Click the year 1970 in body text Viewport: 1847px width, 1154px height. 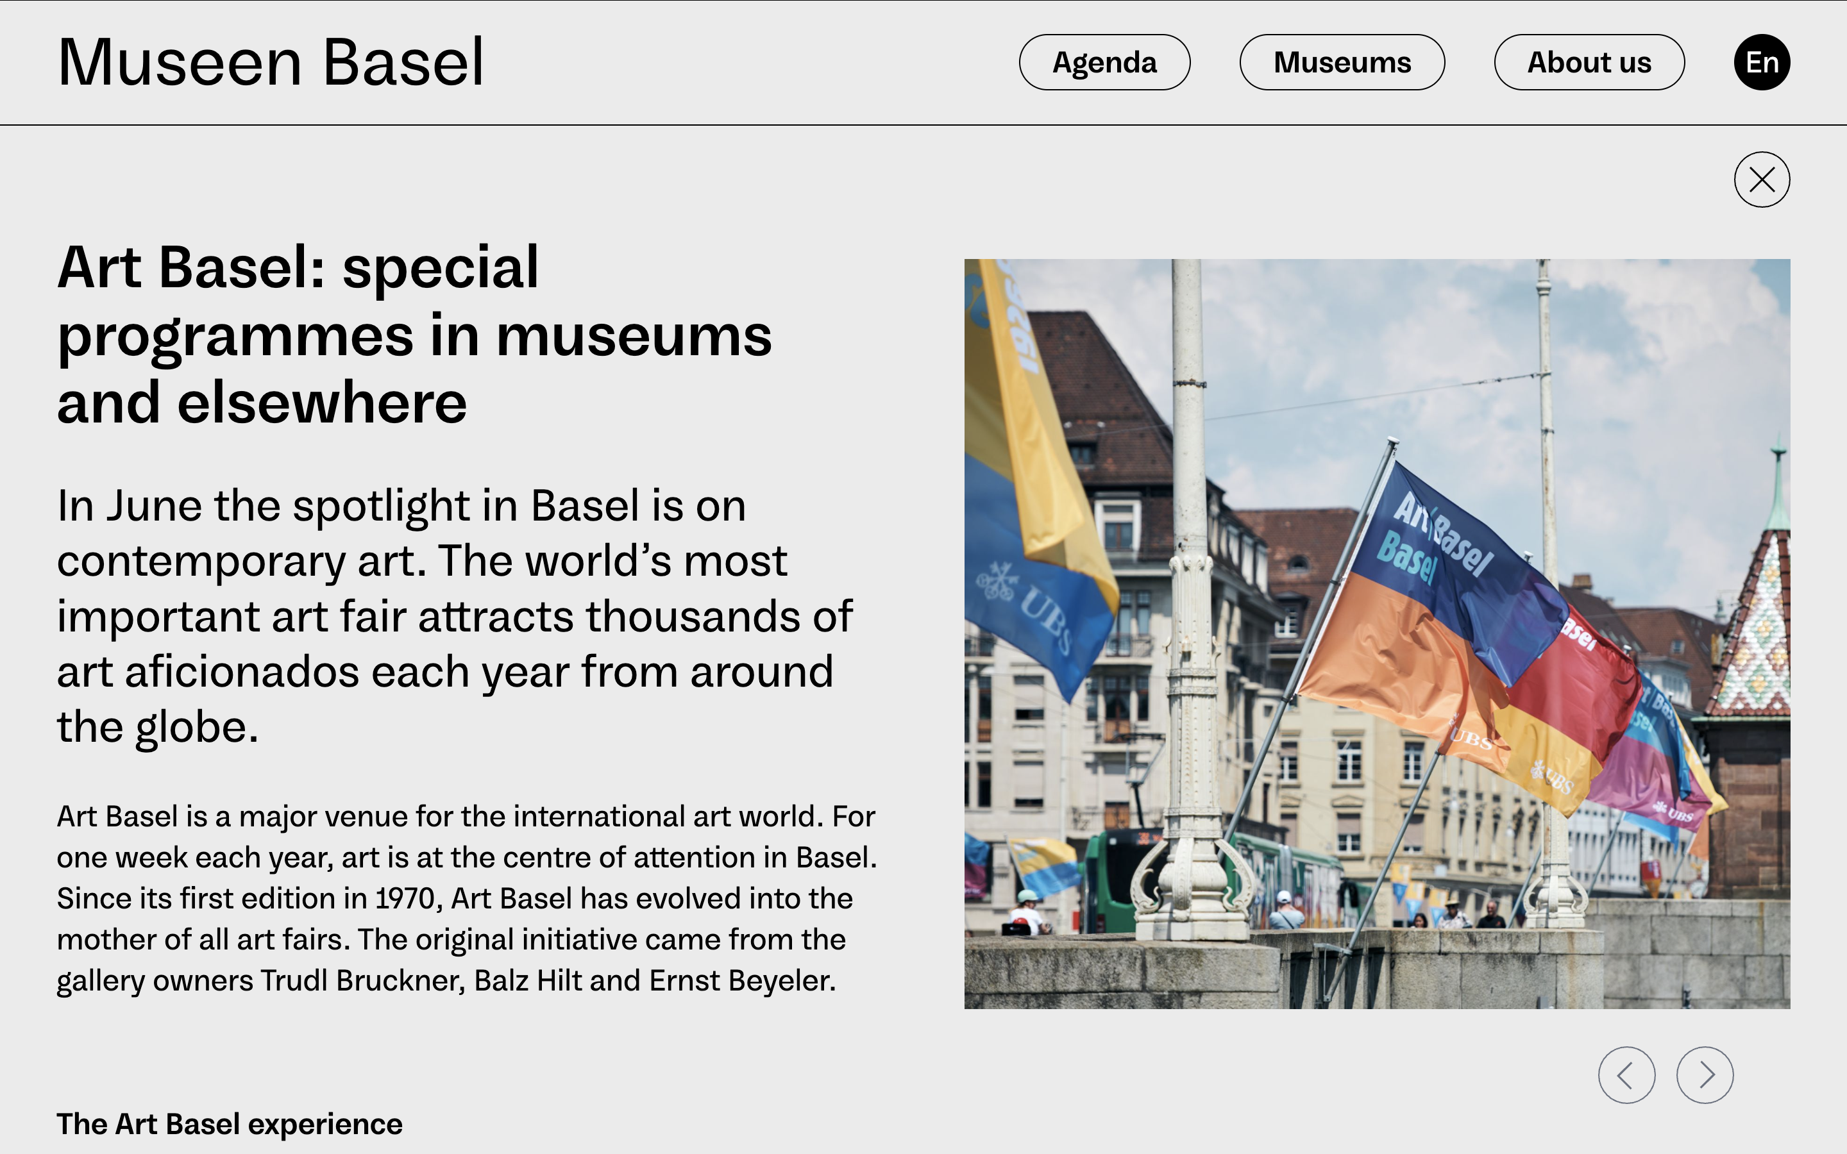pos(405,898)
